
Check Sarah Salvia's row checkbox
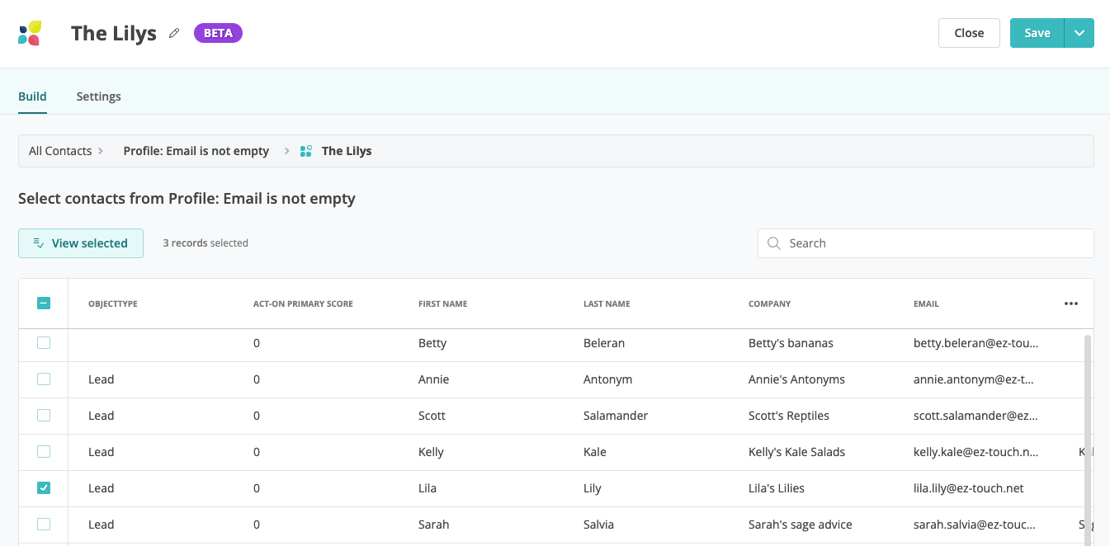(x=44, y=525)
